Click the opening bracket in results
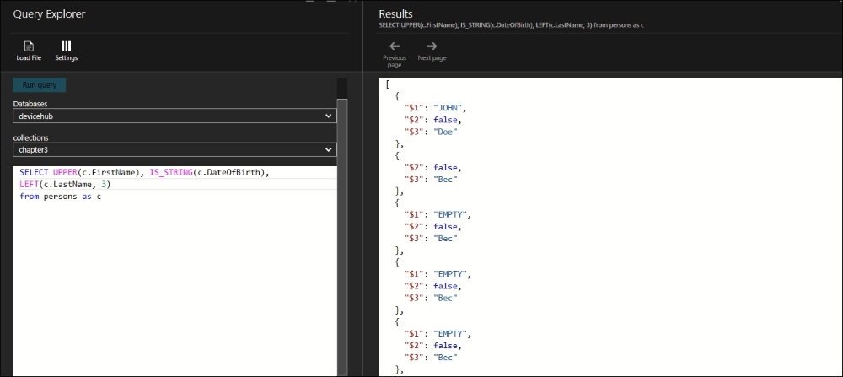843x377 pixels. [x=387, y=84]
